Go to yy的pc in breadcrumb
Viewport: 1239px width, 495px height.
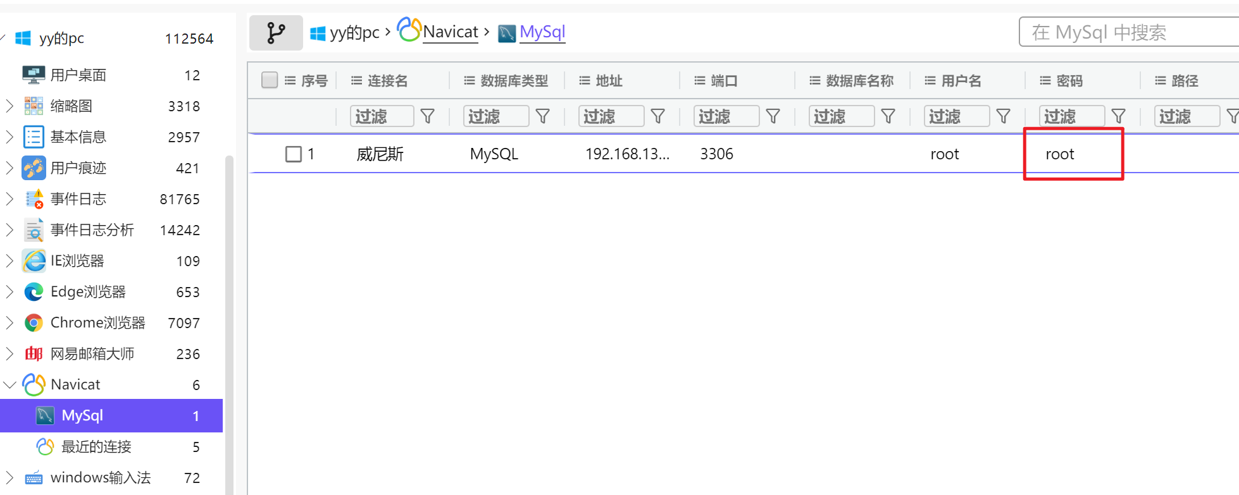pos(354,33)
